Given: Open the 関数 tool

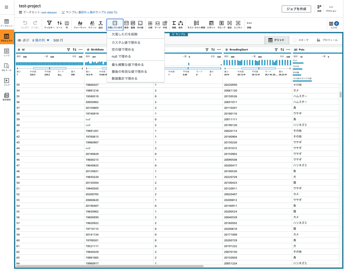Looking at the screenshot, I should (174, 25).
